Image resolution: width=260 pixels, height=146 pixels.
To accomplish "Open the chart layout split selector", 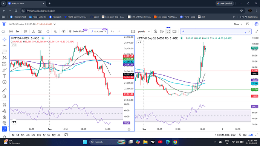I will [133, 32].
